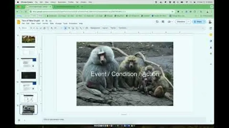Open the comments panel icon
Viewport: 229px width, 128px height.
pos(163,22)
